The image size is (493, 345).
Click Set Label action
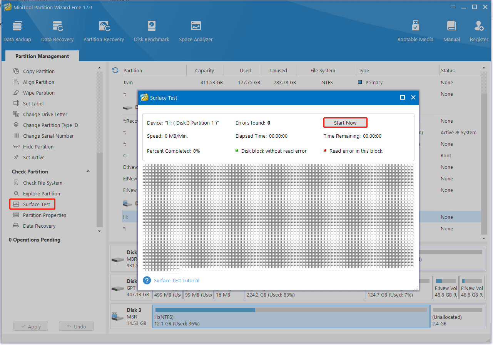click(x=33, y=103)
